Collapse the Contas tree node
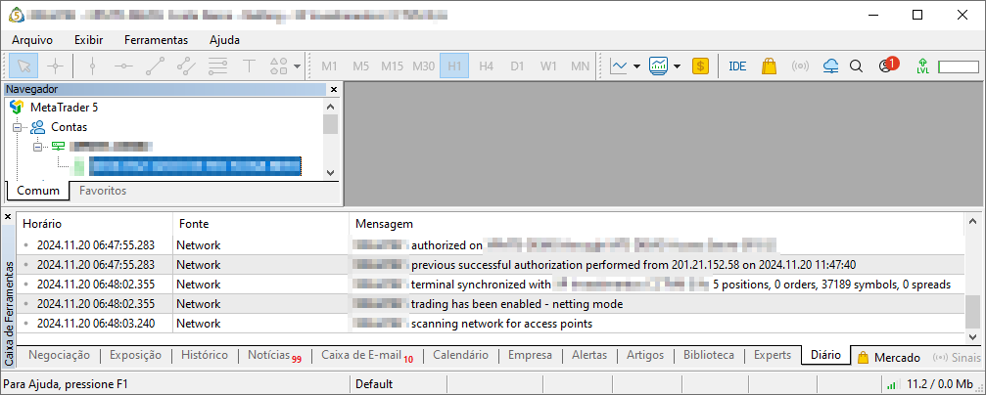This screenshot has height=395, width=986. pos(17,127)
